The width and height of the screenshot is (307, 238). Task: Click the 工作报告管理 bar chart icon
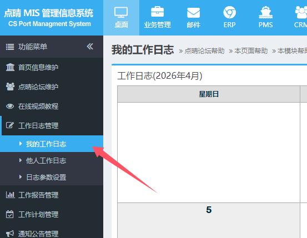[x=10, y=195]
